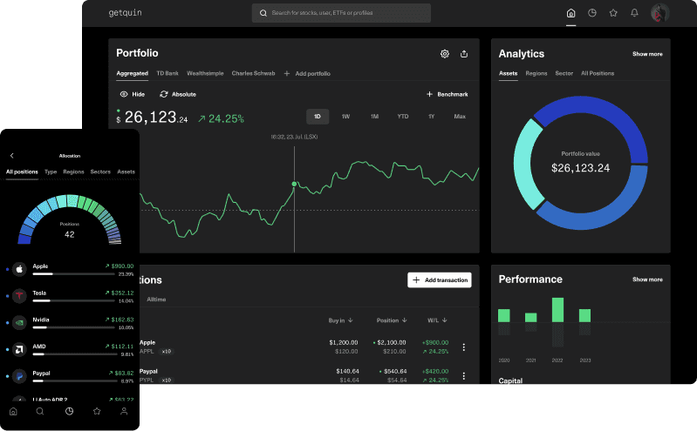The image size is (697, 431).
Task: Open the user profile avatar
Action: [x=659, y=13]
